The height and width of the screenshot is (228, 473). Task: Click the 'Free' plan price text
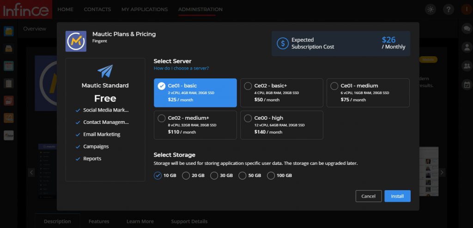point(105,99)
